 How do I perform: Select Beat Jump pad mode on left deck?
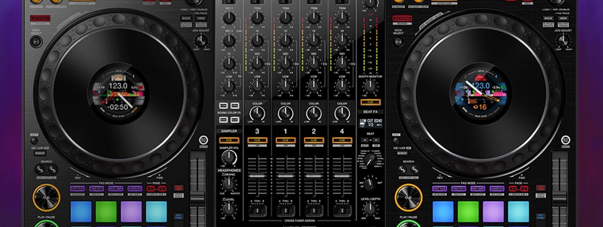tap(115, 188)
